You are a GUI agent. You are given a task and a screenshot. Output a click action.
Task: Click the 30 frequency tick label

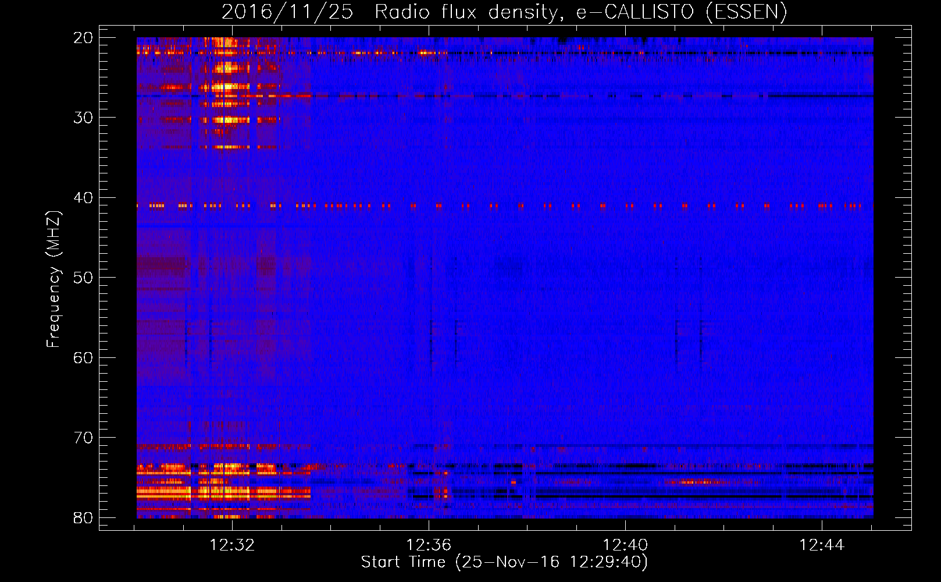(x=83, y=118)
